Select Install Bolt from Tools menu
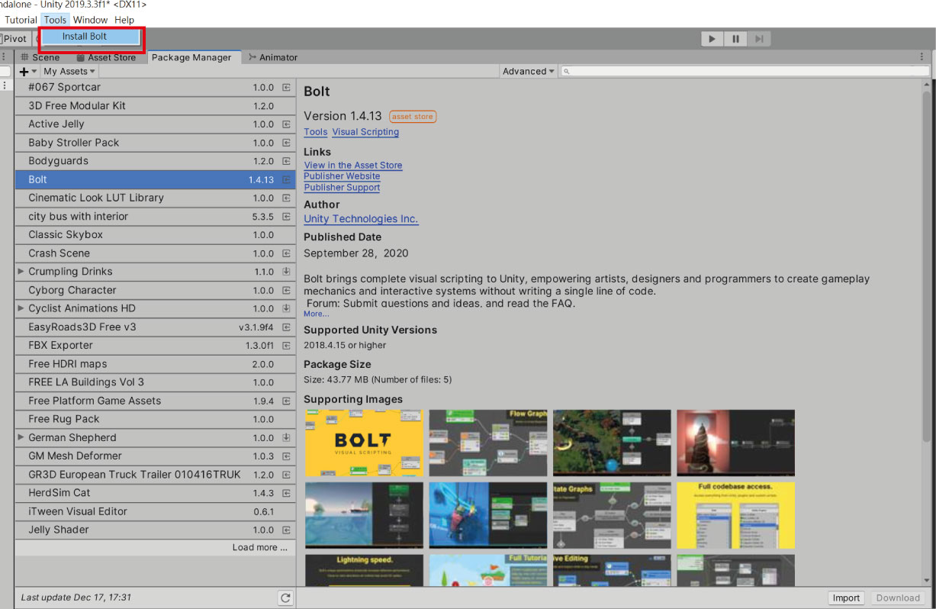 (85, 37)
